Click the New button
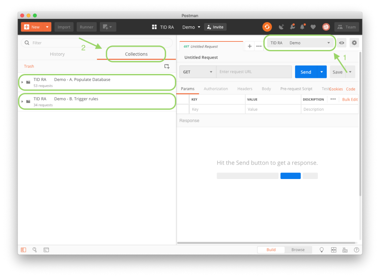 [32, 27]
